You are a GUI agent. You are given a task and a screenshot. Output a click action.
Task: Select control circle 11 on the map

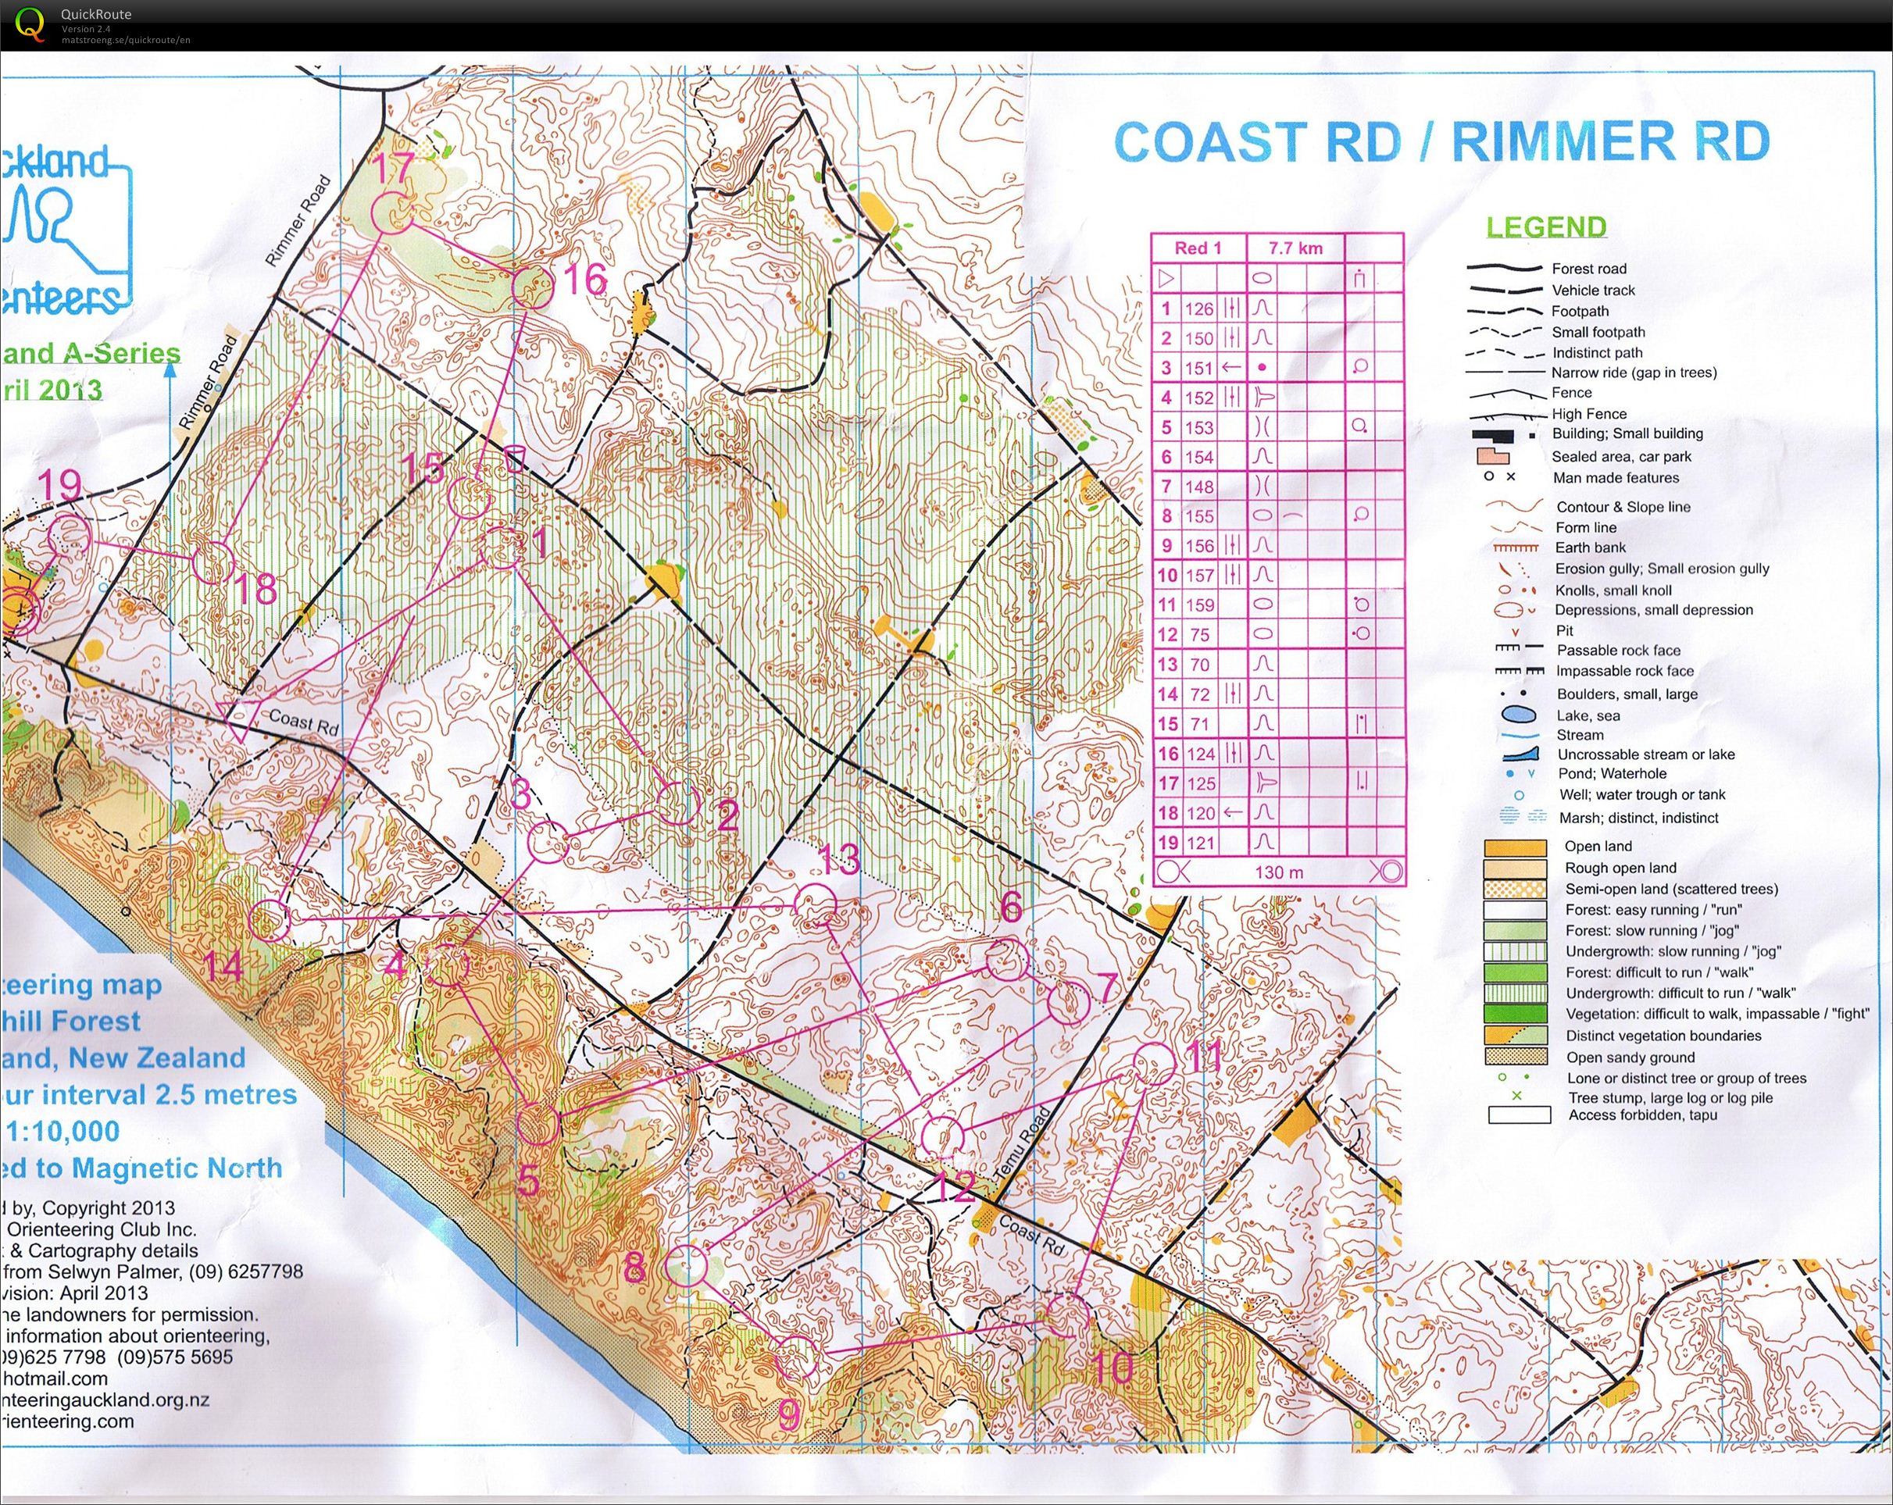pos(1153,1065)
